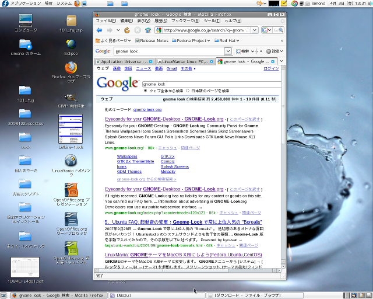Image resolution: width=373 pixels, height=299 pixels.
Task: Open the File menu in Firefox
Action: coord(106,21)
